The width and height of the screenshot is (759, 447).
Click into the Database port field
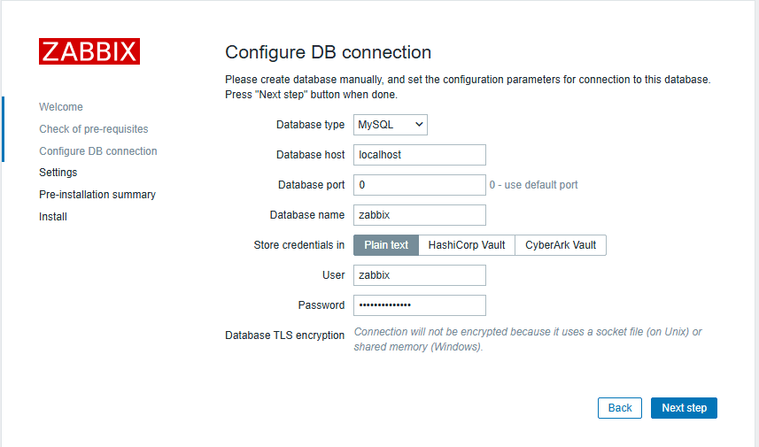tap(419, 185)
